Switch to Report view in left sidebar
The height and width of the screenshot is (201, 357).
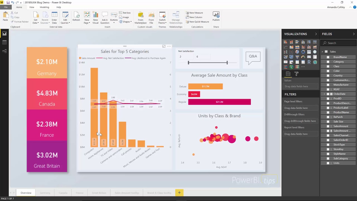4,33
